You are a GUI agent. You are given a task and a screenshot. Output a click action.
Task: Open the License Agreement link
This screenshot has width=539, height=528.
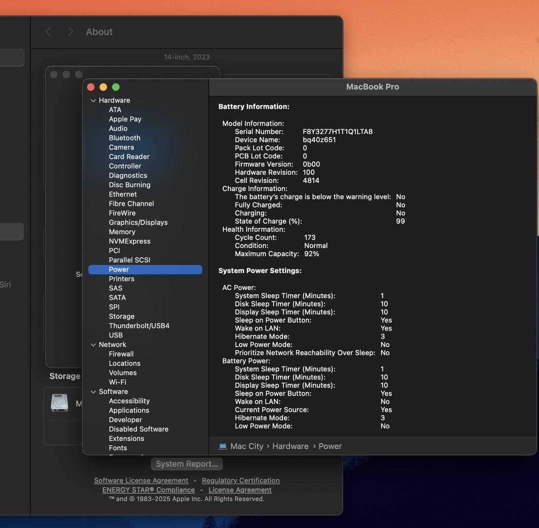point(240,490)
